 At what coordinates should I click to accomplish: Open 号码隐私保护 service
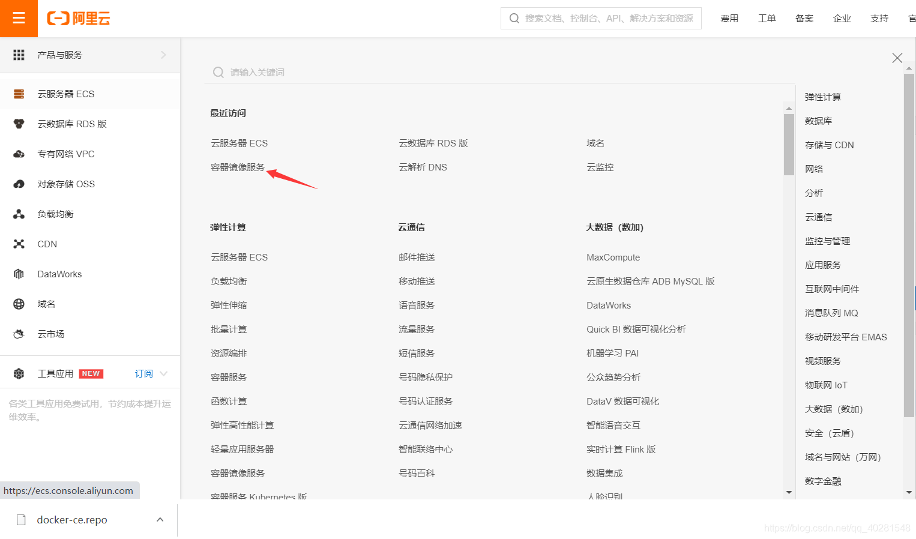[x=426, y=377]
